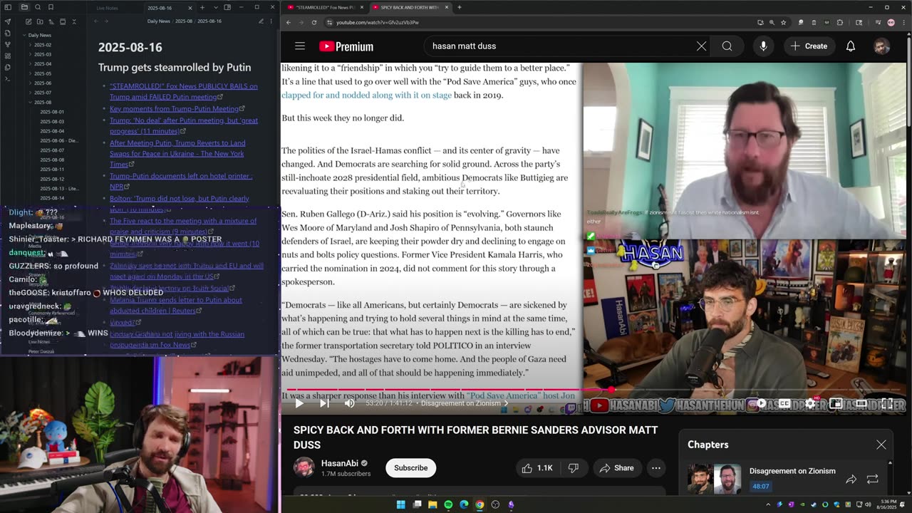Click Subscribe to HasanAbi channel
The width and height of the screenshot is (912, 513).
pyautogui.click(x=411, y=468)
